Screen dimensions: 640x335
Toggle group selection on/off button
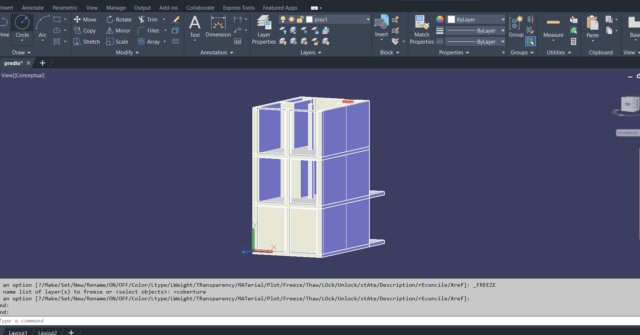point(530,41)
